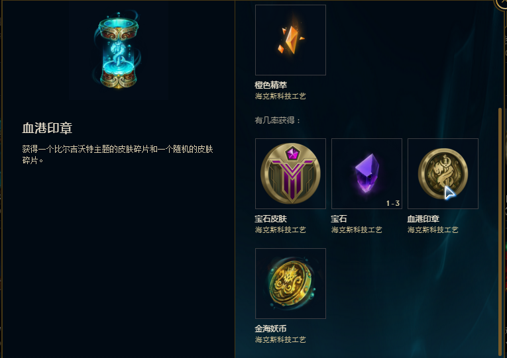The height and width of the screenshot is (358, 507).
Task: Select the 宝石皮肤 emblem icon
Action: [290, 173]
